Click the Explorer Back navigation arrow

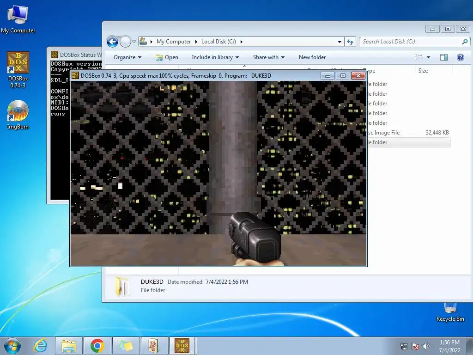113,42
